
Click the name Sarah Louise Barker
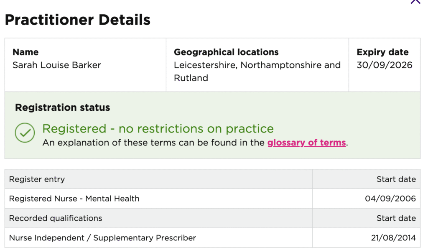click(57, 65)
